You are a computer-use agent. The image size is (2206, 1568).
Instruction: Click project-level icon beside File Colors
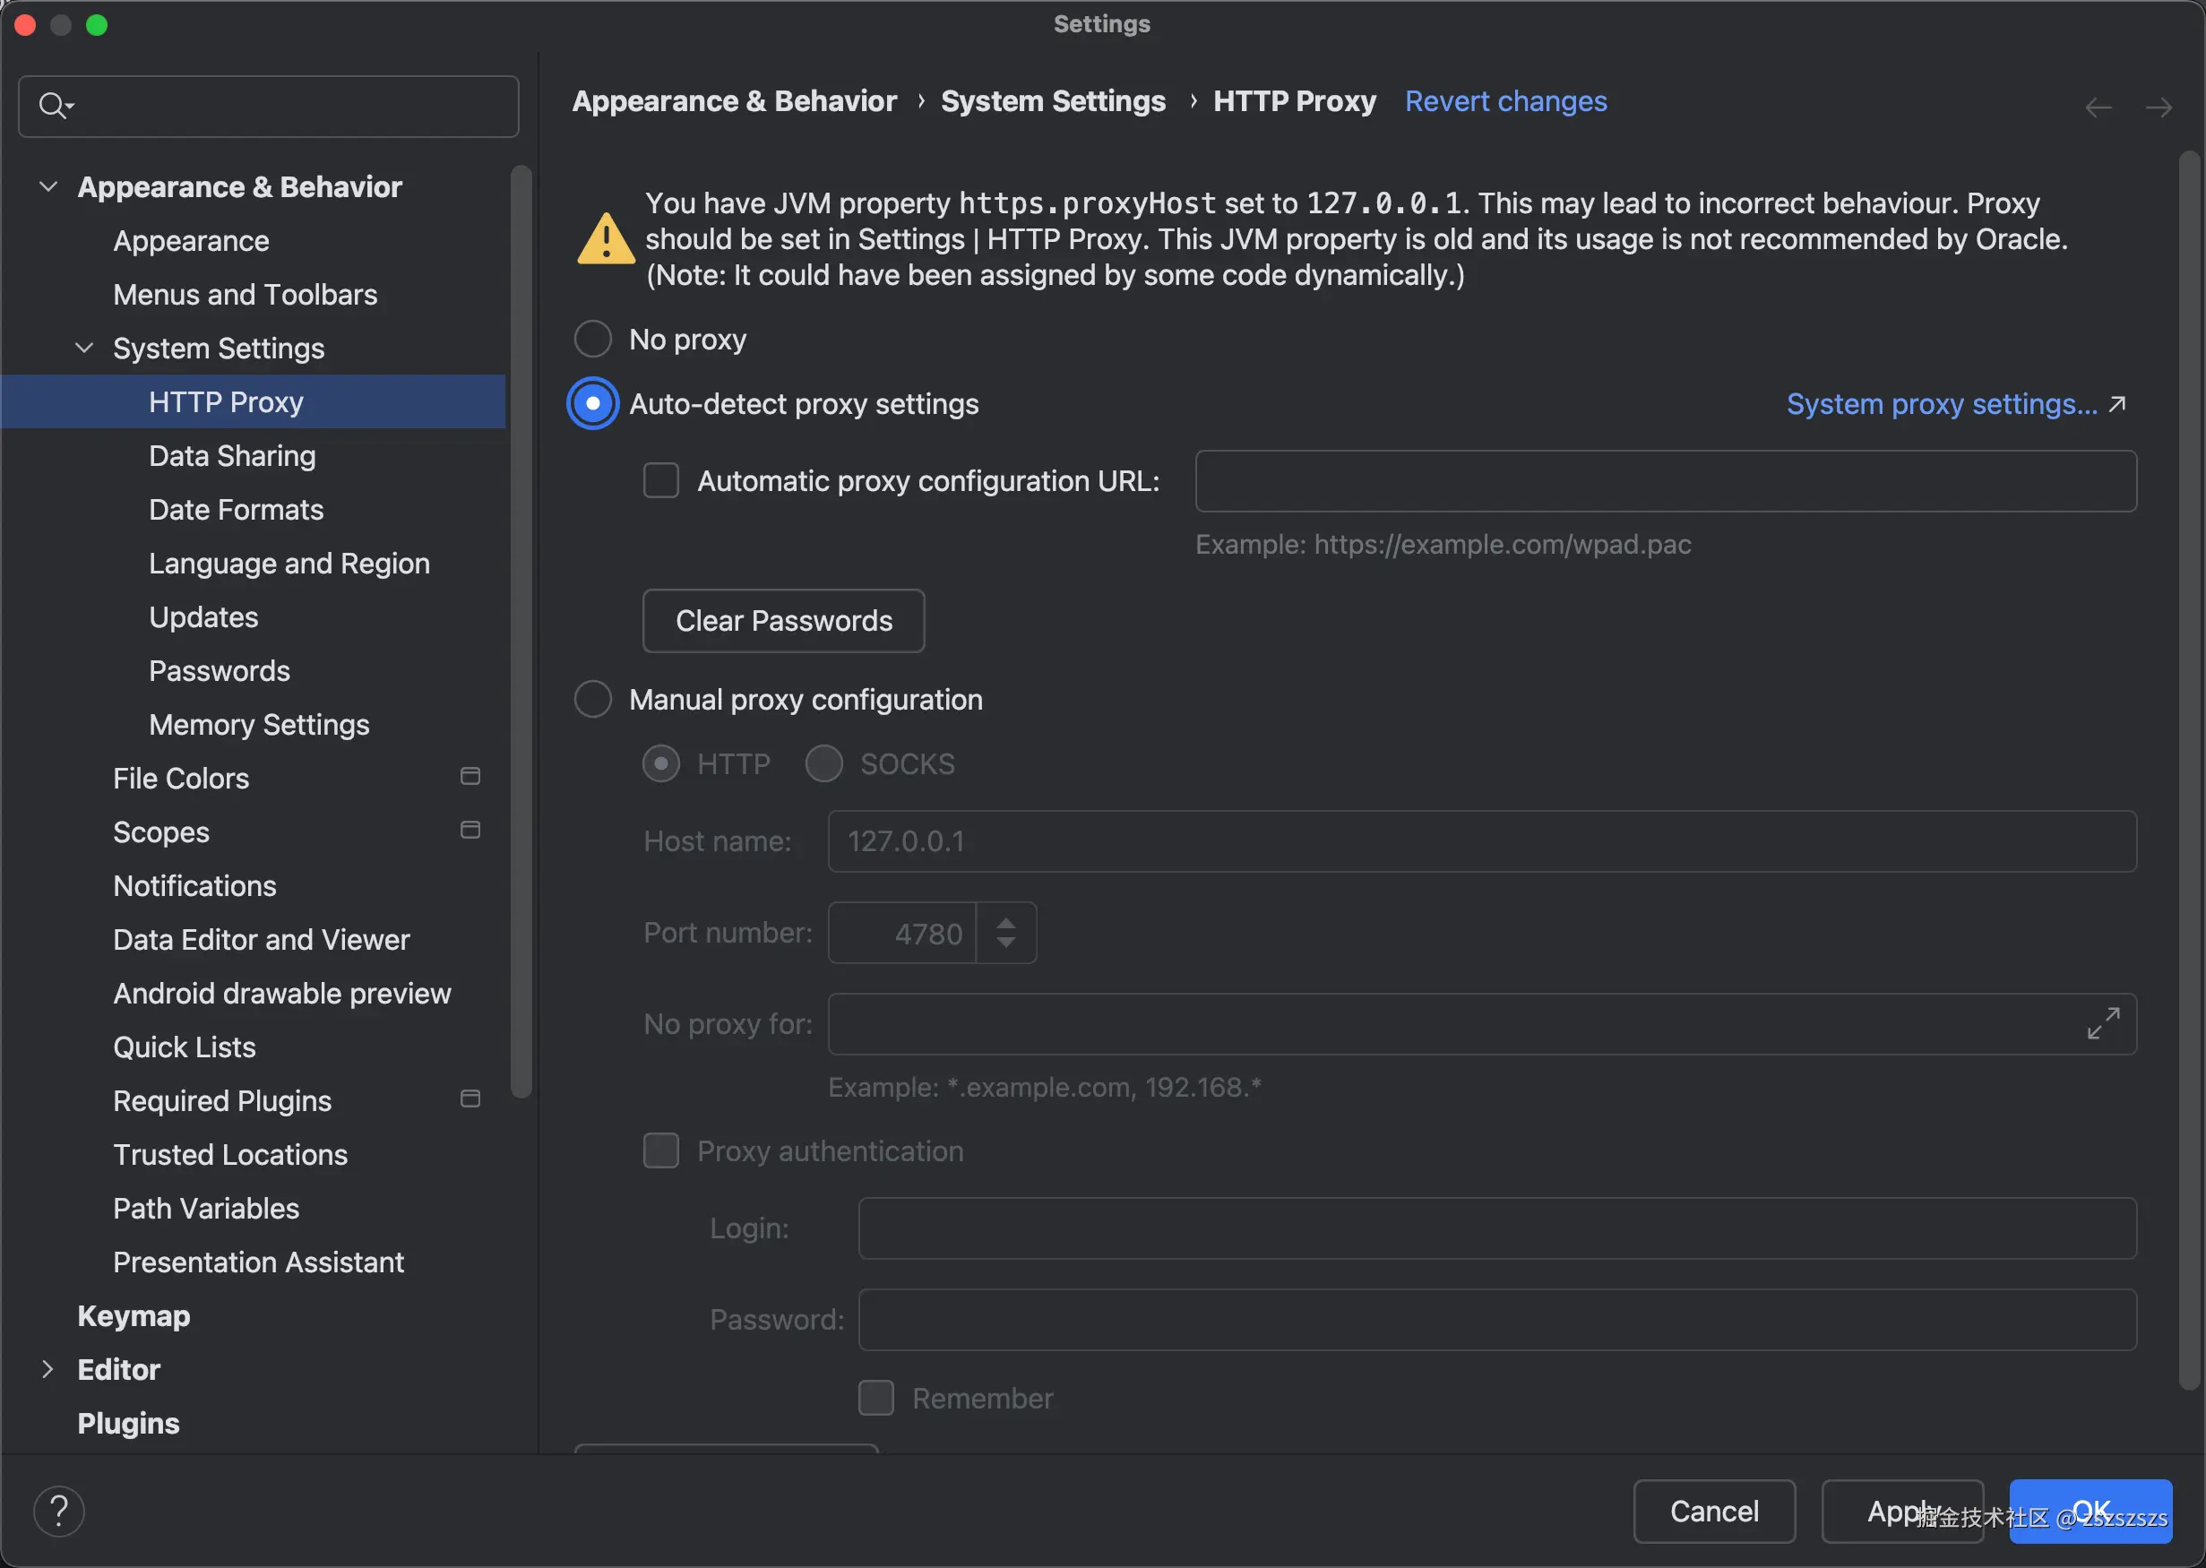(470, 776)
